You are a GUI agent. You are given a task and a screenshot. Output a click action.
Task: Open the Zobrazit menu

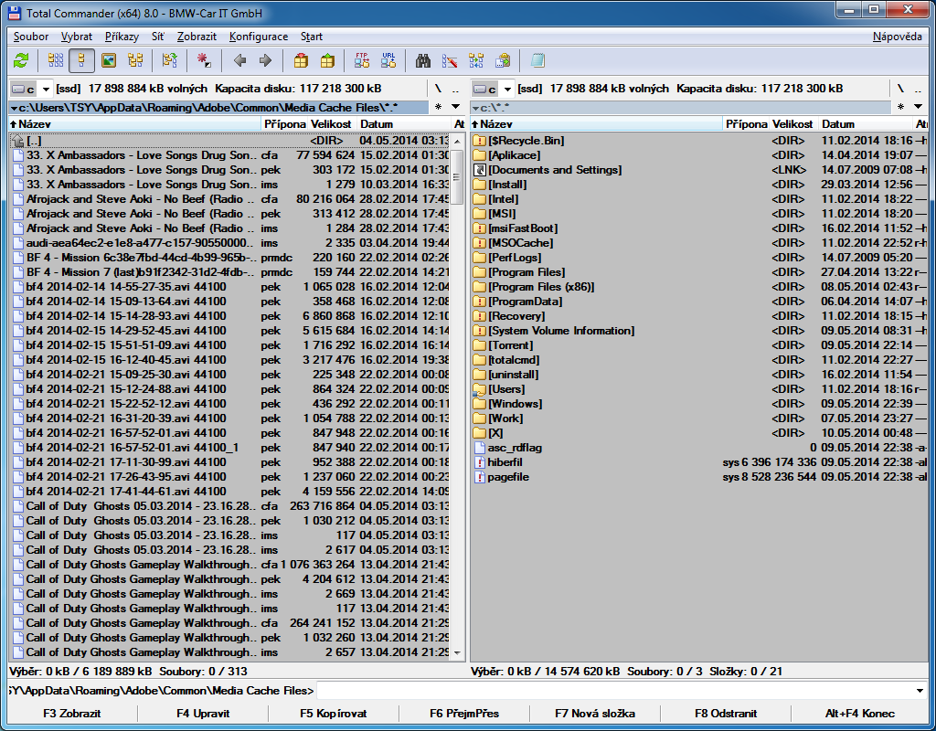click(x=197, y=37)
